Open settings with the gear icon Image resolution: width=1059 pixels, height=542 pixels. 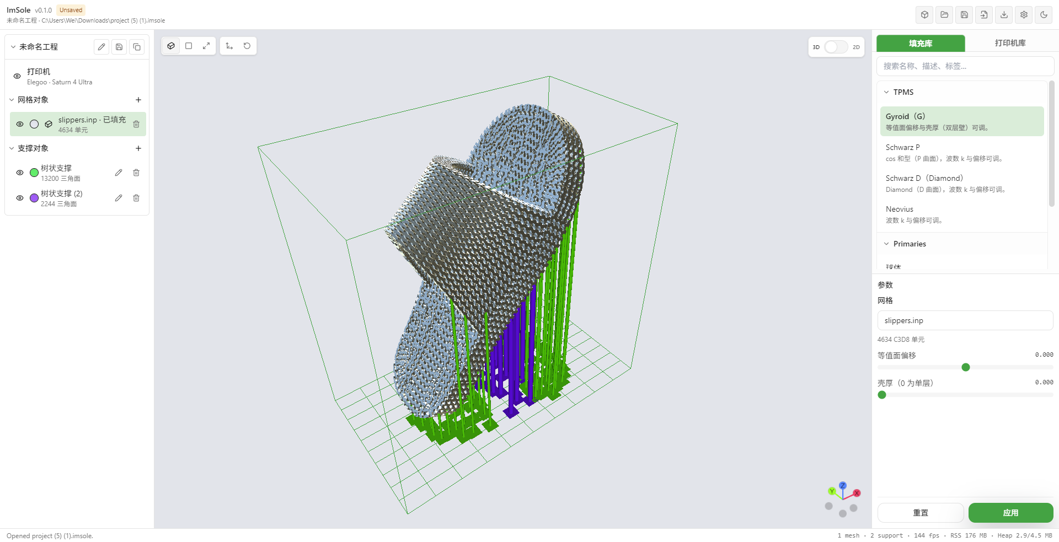1024,15
